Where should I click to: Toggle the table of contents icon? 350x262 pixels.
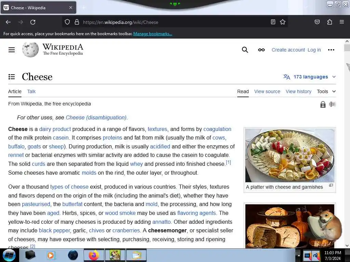click(x=12, y=77)
